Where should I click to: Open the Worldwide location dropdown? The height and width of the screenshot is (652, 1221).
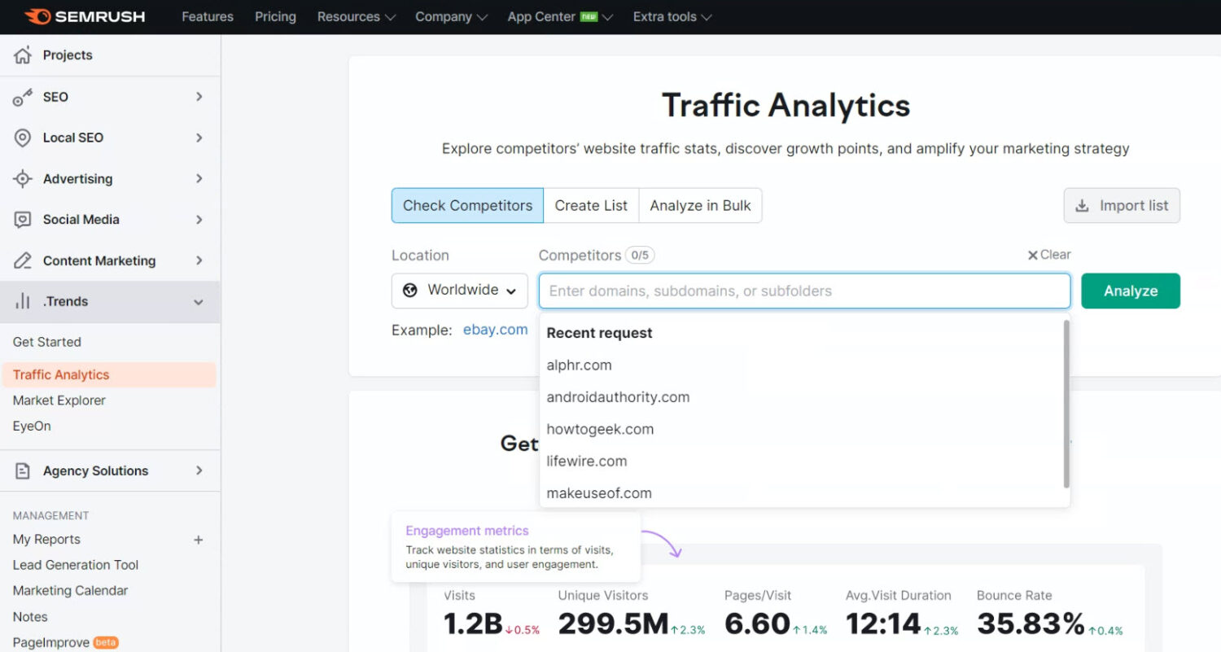pos(460,291)
